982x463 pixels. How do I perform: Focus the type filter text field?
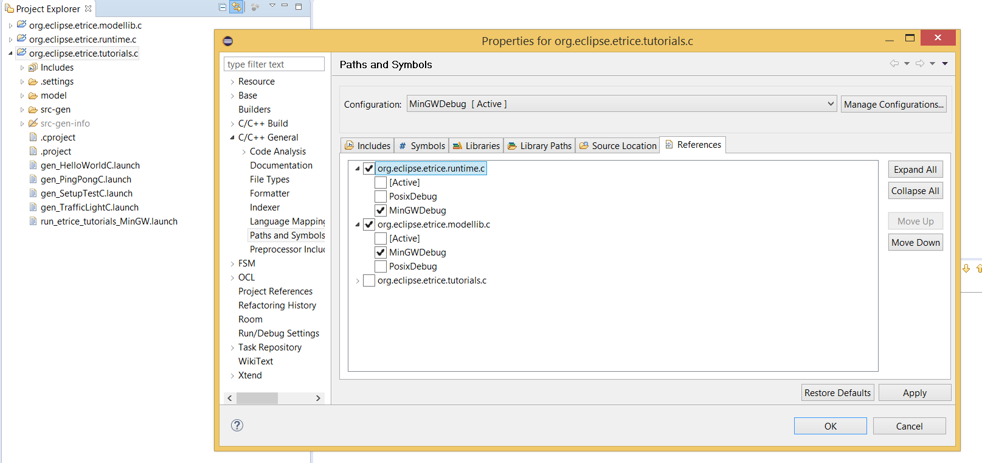pyautogui.click(x=274, y=64)
